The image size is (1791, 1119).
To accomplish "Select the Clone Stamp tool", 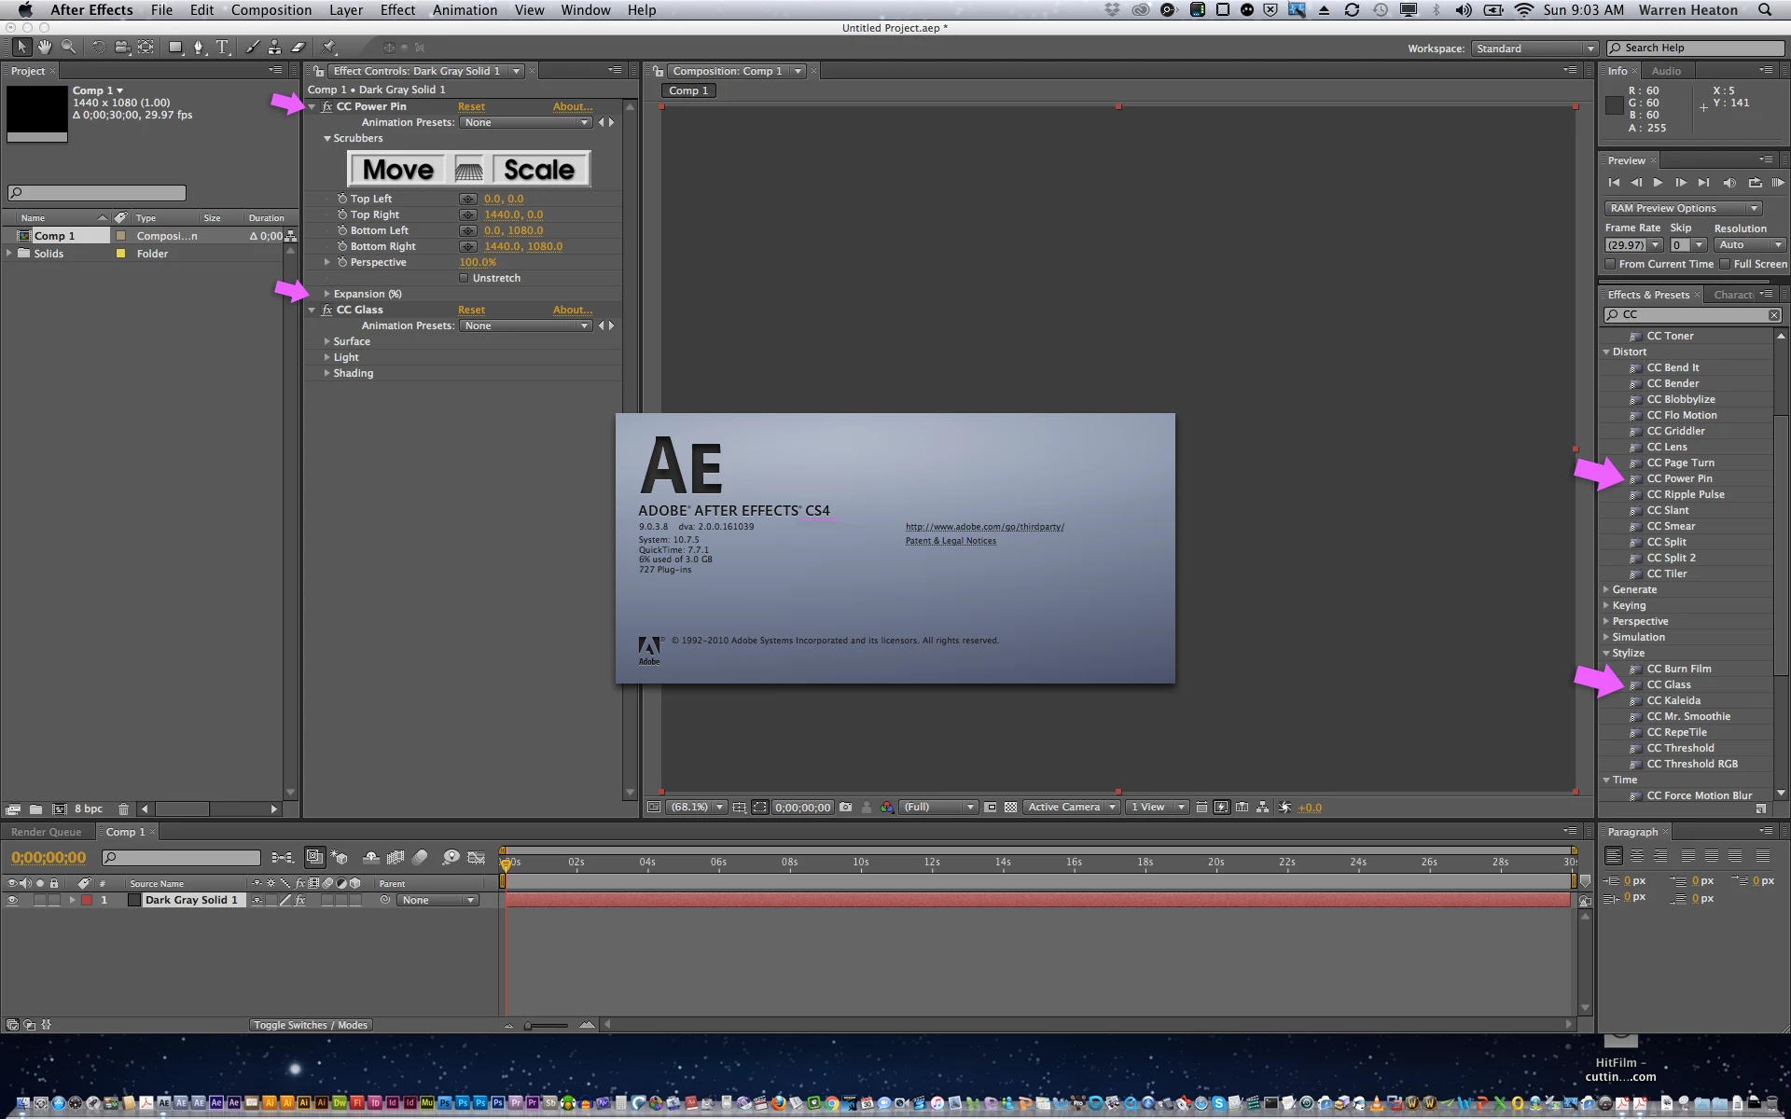I will coord(274,48).
